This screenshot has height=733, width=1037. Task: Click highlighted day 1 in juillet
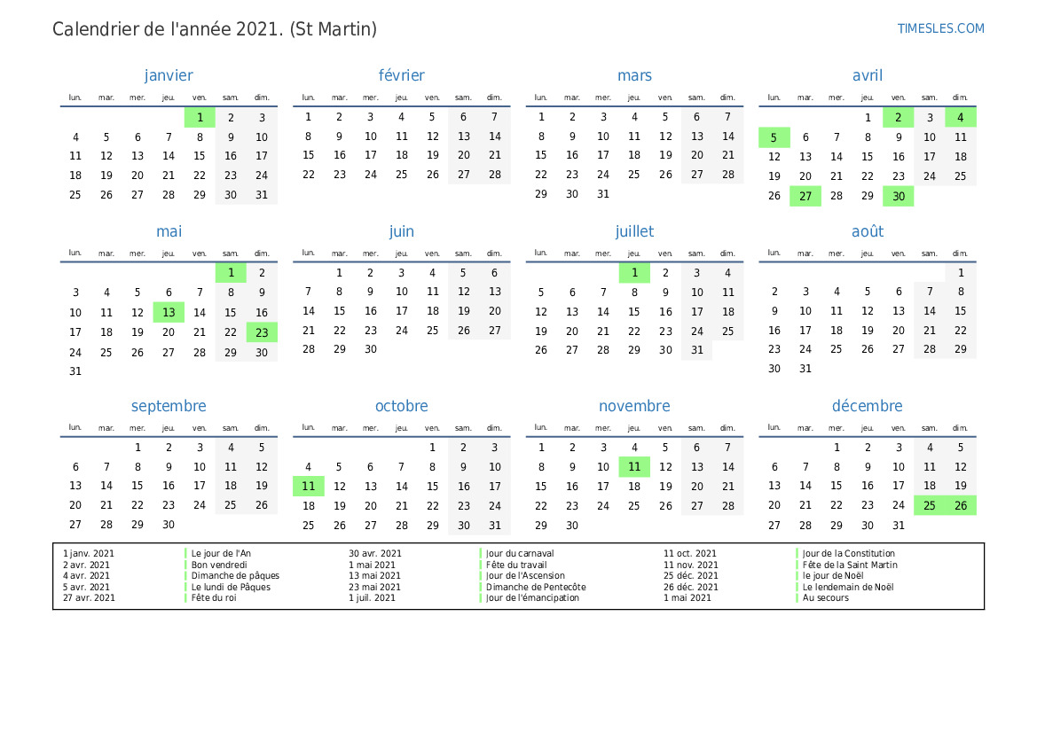634,273
